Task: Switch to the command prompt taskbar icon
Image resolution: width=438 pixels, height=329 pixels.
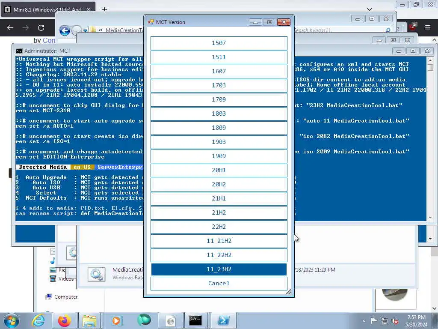Action: (195, 320)
